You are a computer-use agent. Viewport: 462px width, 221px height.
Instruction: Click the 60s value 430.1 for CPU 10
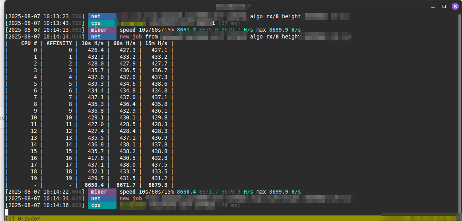128,117
